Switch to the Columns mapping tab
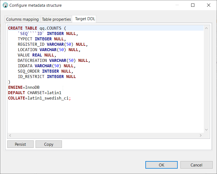This screenshot has width=217, height=174. click(x=22, y=19)
